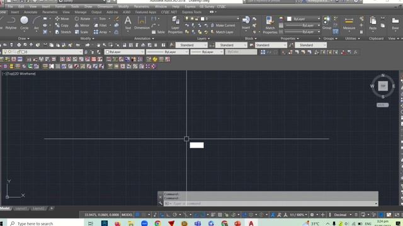Toggle MODEL space button in status bar
The height and width of the screenshot is (226, 403).
tap(127, 215)
